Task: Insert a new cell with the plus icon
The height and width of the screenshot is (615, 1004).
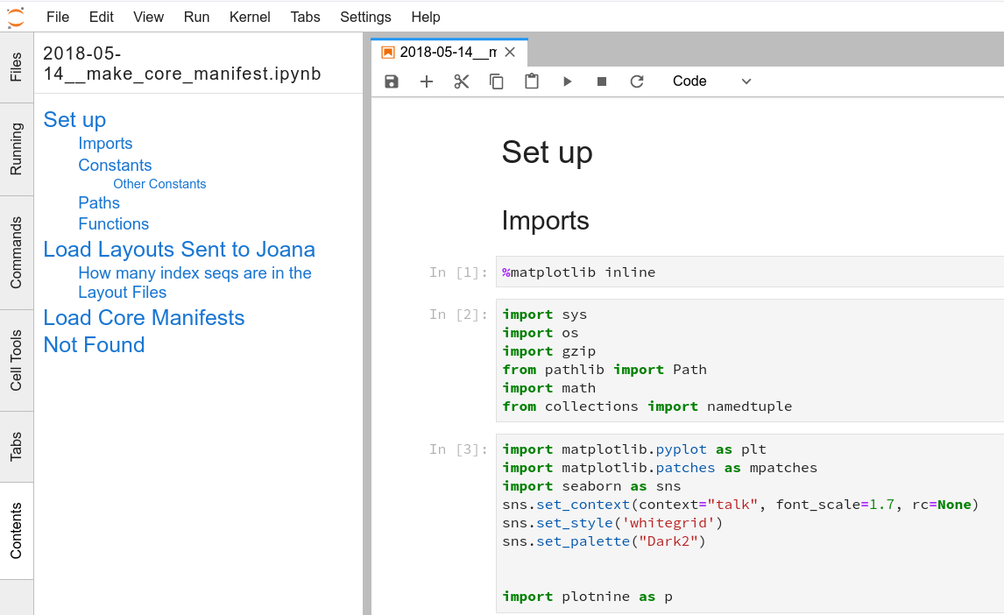Action: point(427,81)
